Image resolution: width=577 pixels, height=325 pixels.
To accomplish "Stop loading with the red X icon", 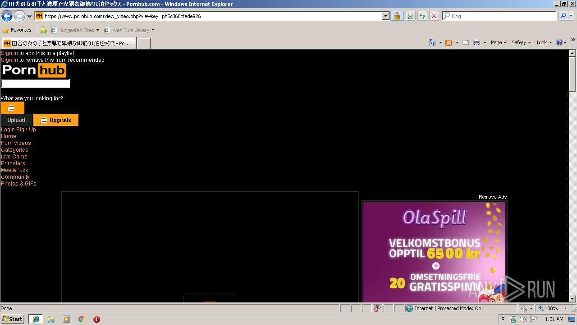I will point(434,16).
